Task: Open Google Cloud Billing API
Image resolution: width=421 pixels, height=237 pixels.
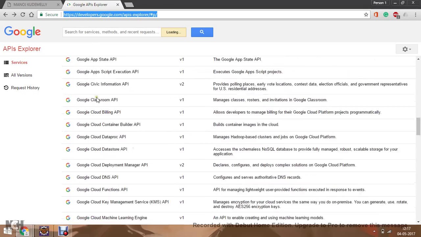Action: (99, 112)
